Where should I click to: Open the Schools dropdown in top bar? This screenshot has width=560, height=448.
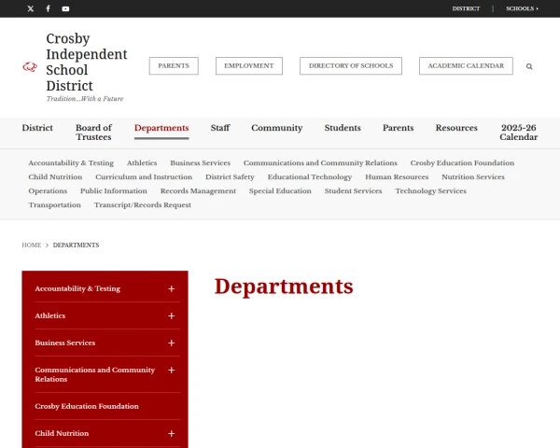(522, 8)
